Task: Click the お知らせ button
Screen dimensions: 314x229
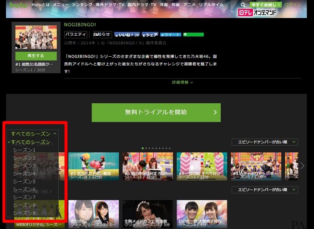Action: (102, 35)
